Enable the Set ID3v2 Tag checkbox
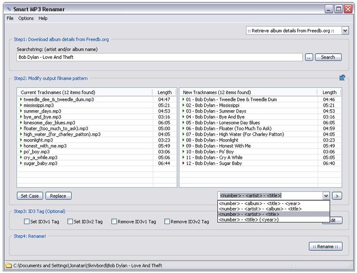This screenshot has width=357, height=273. pos(70,221)
